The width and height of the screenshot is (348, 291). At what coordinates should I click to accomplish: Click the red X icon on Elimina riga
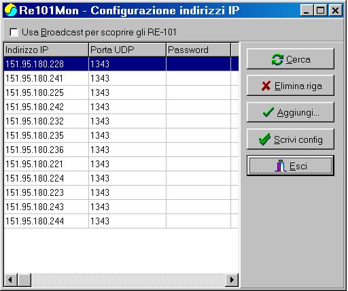(x=266, y=86)
